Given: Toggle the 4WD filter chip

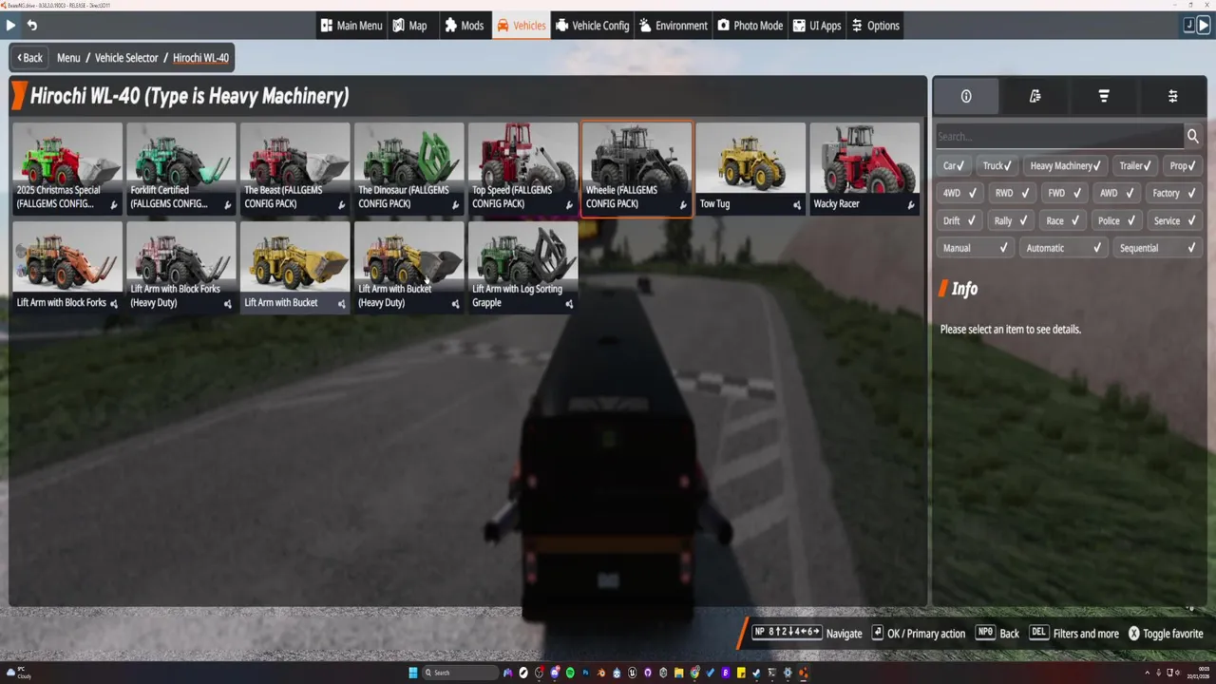Looking at the screenshot, I should (959, 193).
